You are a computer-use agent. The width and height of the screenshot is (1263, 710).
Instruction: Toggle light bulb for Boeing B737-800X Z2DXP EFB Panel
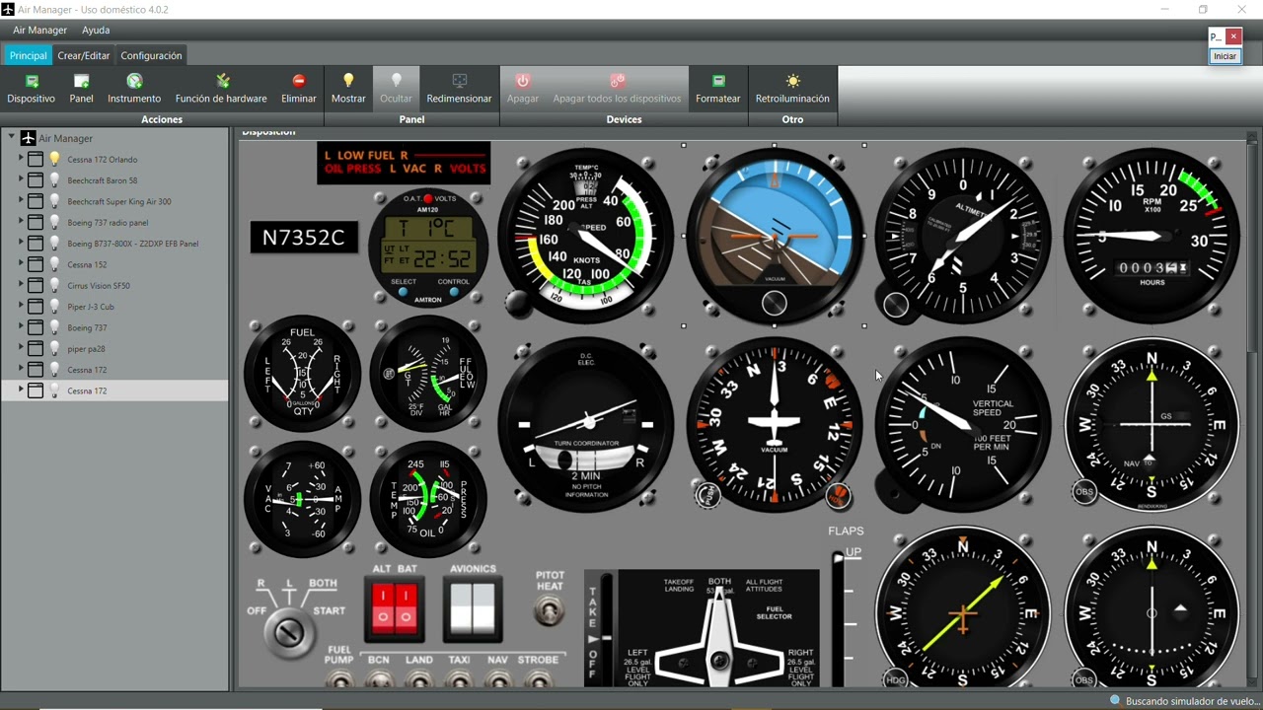coord(54,244)
